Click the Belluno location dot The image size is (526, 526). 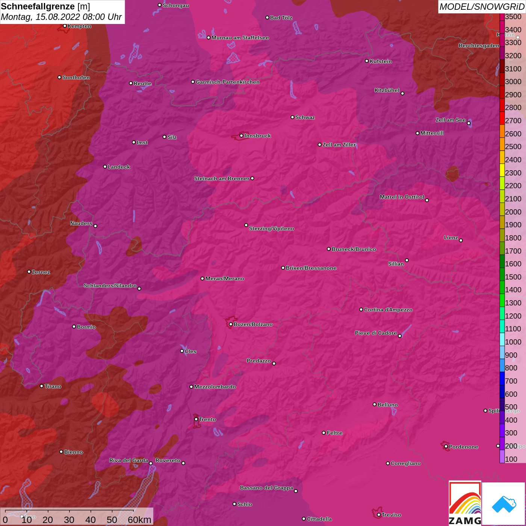tap(375, 404)
